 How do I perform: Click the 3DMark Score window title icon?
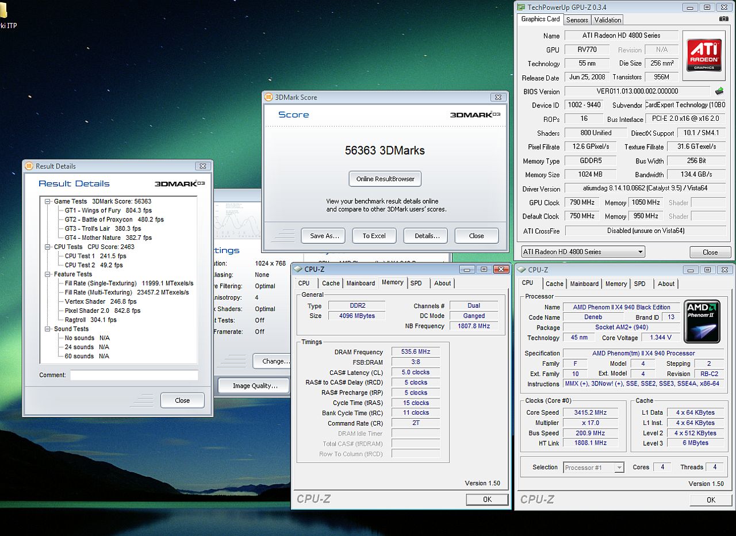point(269,97)
